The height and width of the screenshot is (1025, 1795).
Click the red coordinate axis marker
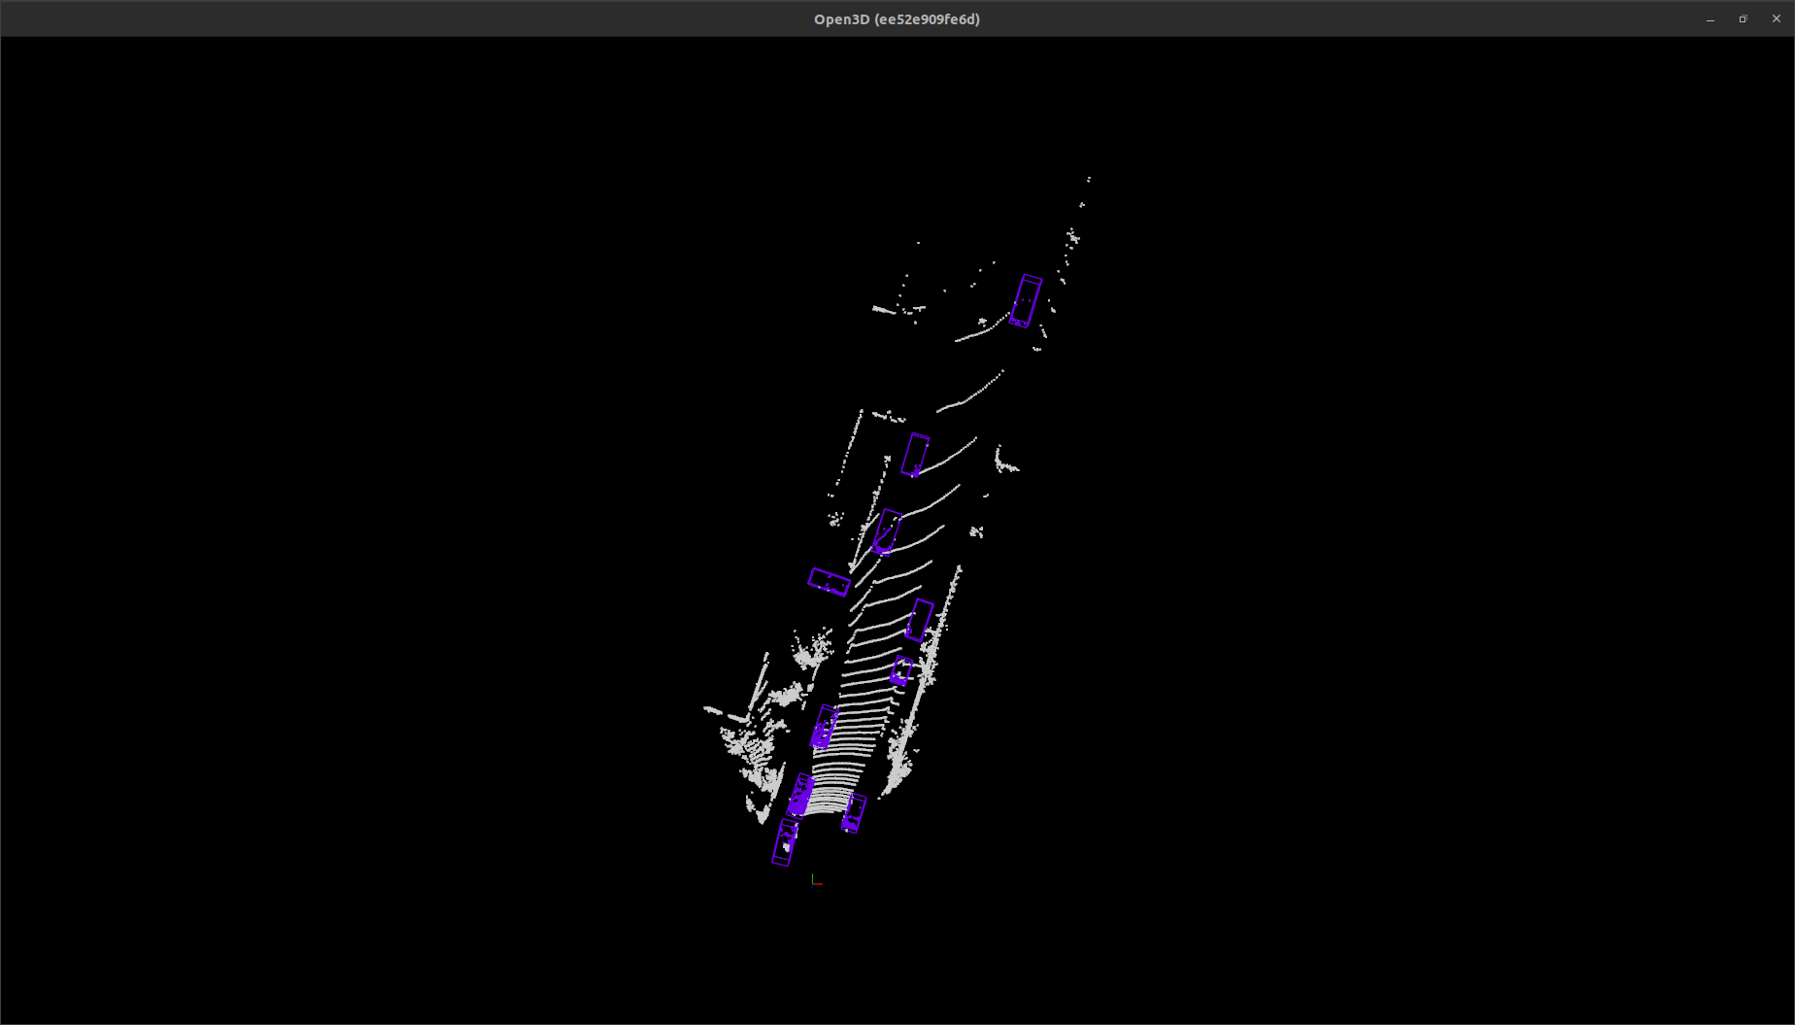tap(819, 884)
